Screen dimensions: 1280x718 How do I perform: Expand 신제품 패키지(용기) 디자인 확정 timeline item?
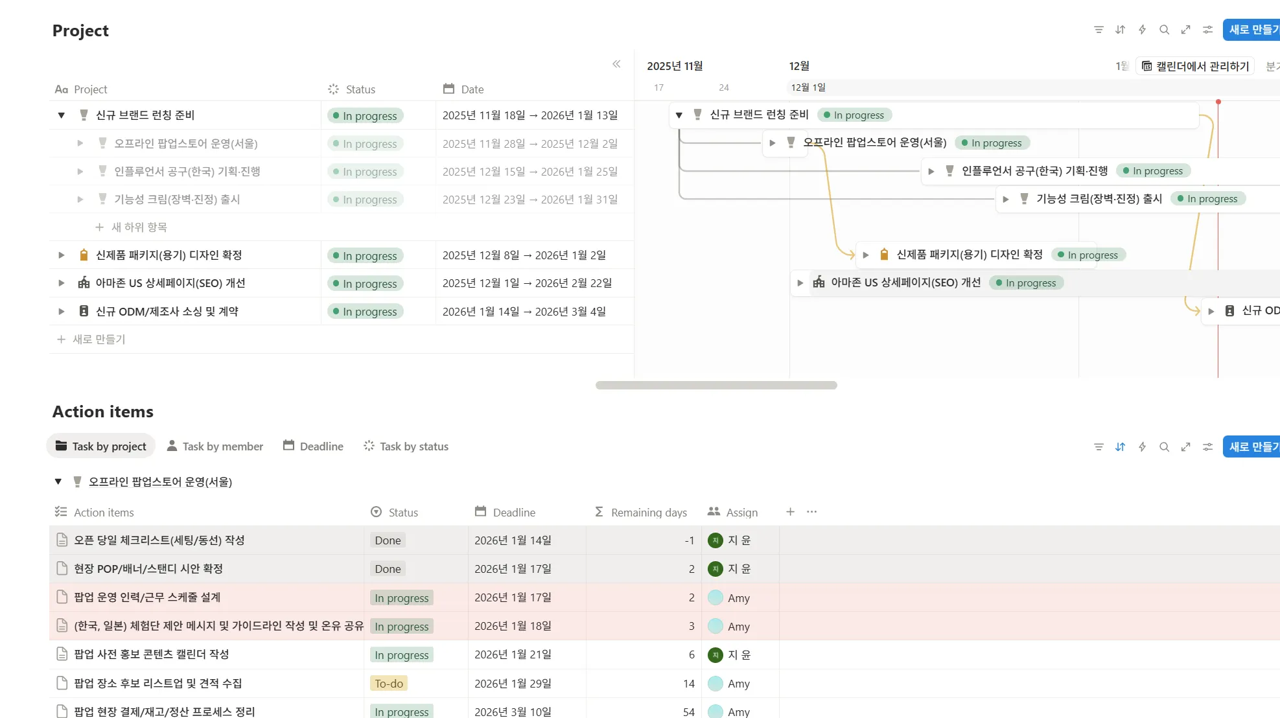[x=865, y=255]
